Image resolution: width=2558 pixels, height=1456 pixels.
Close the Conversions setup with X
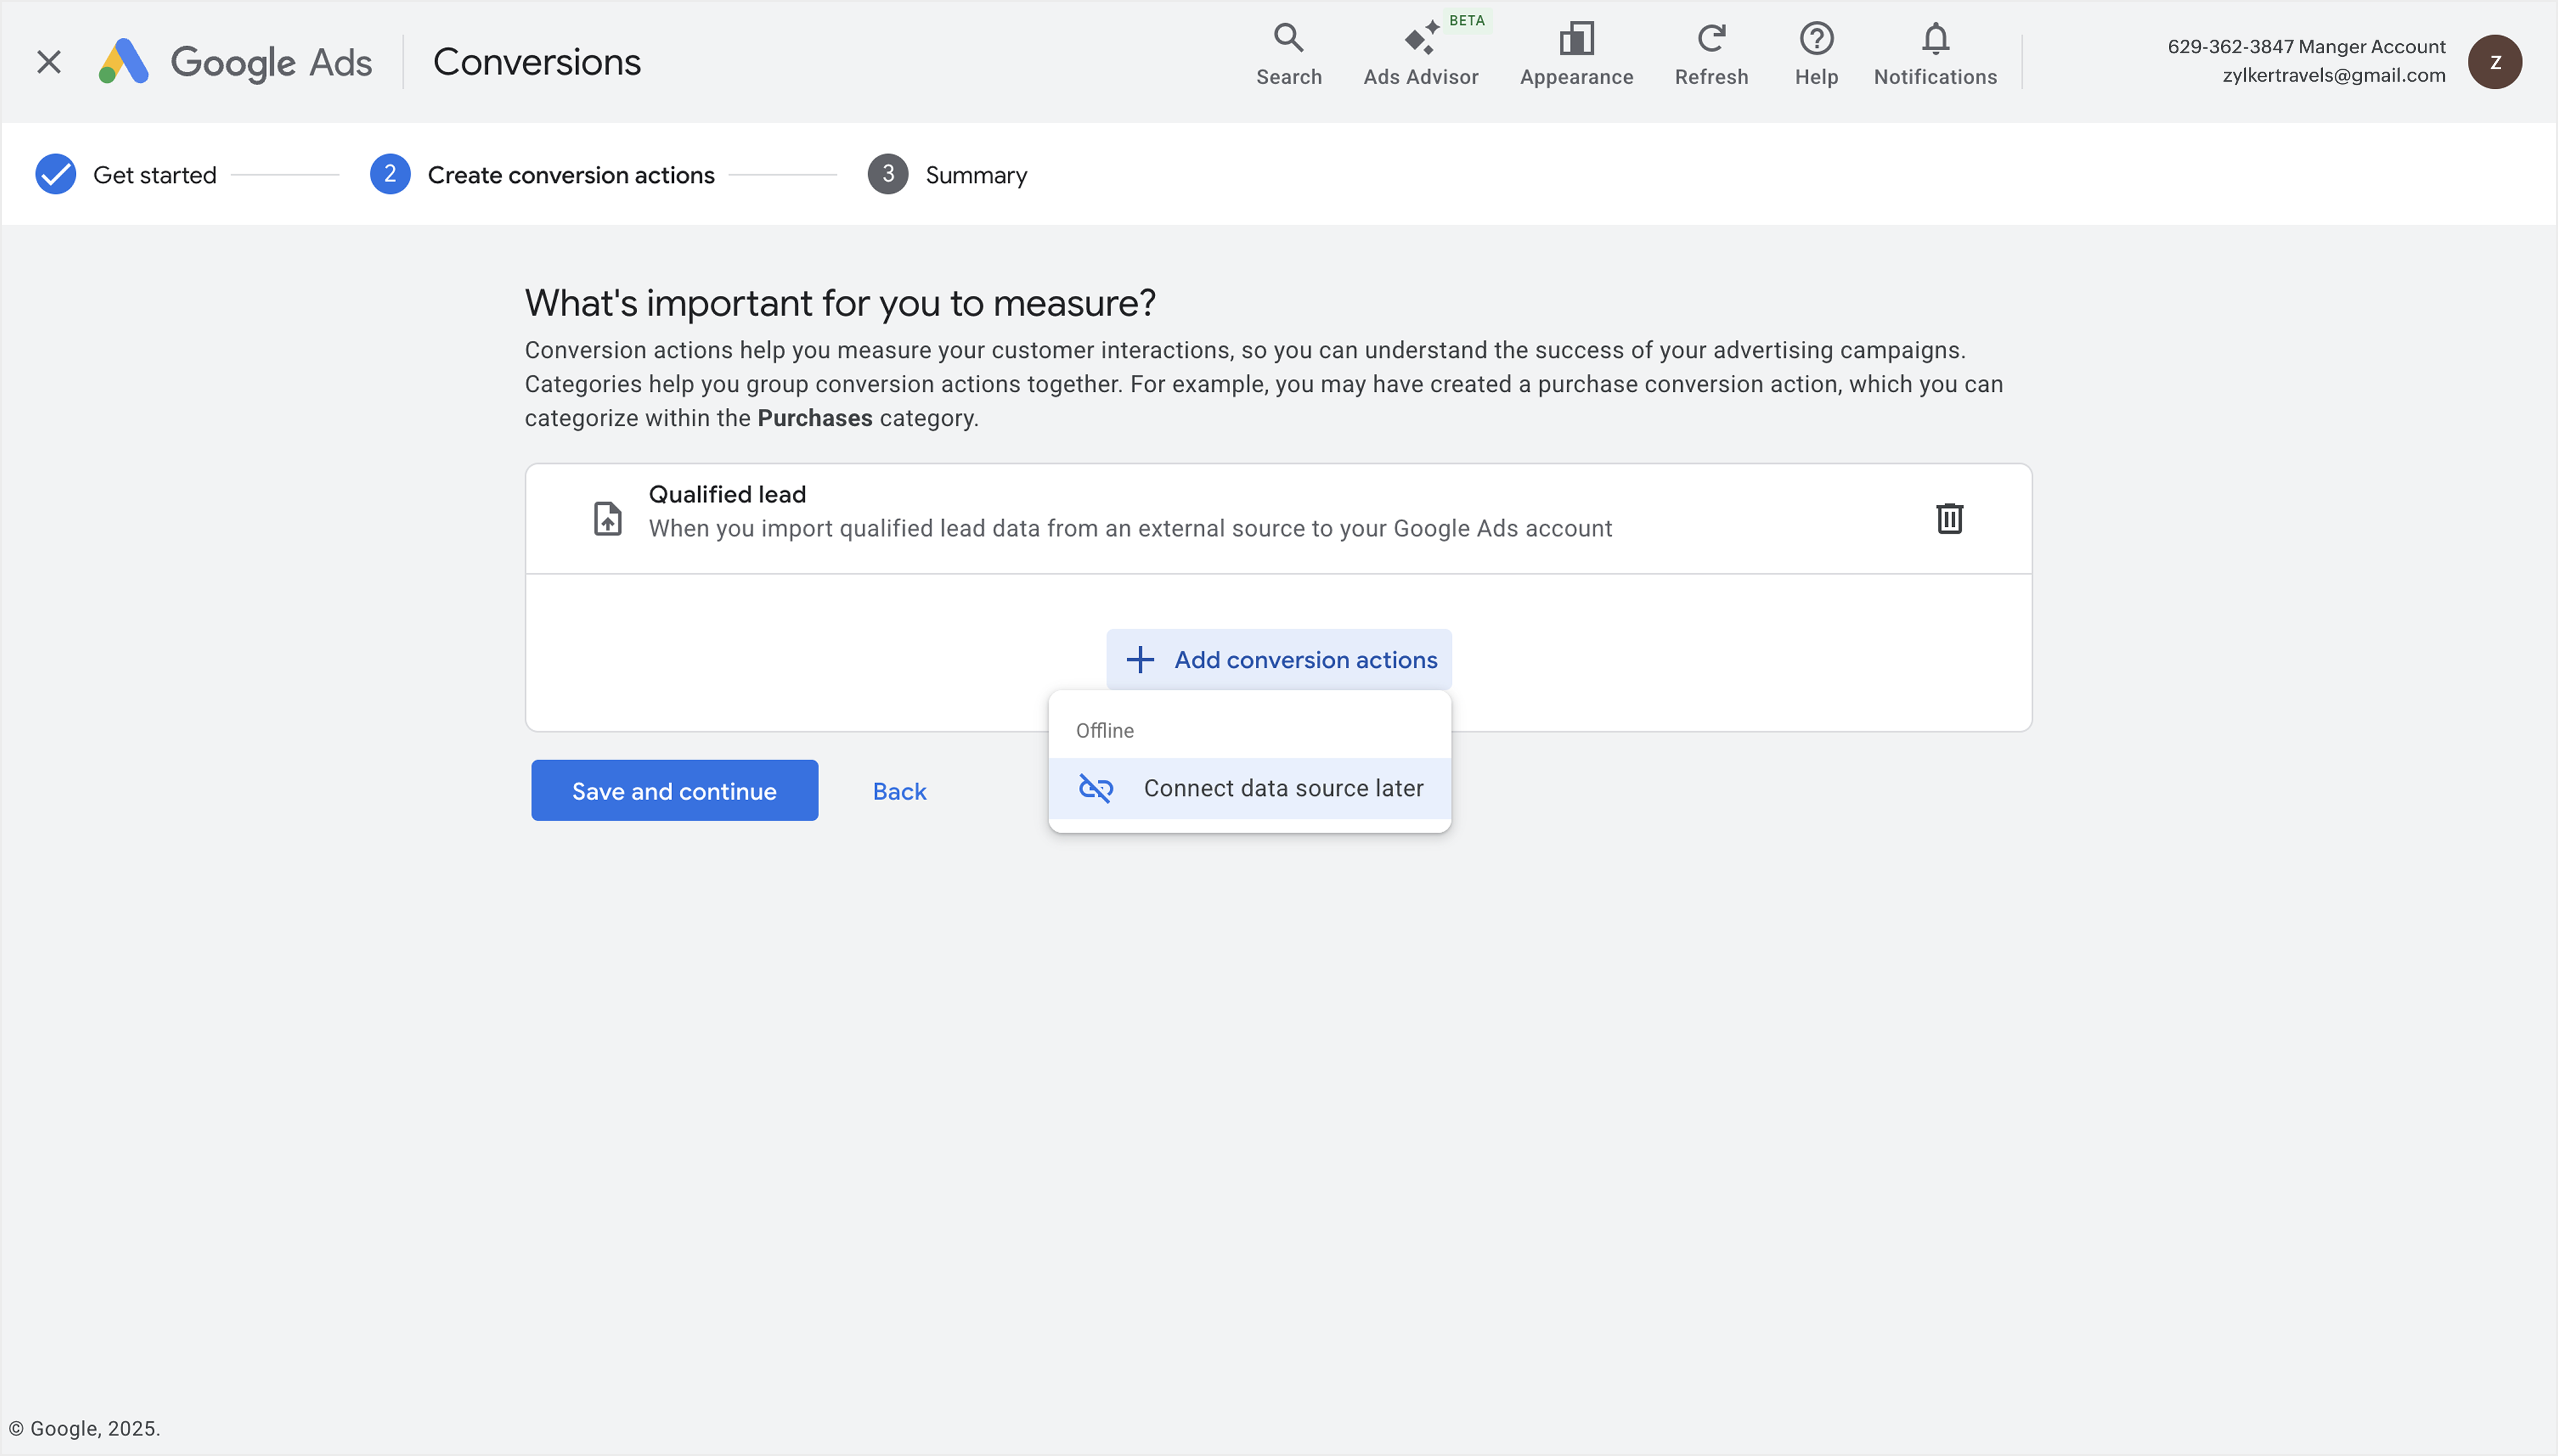tap(48, 62)
